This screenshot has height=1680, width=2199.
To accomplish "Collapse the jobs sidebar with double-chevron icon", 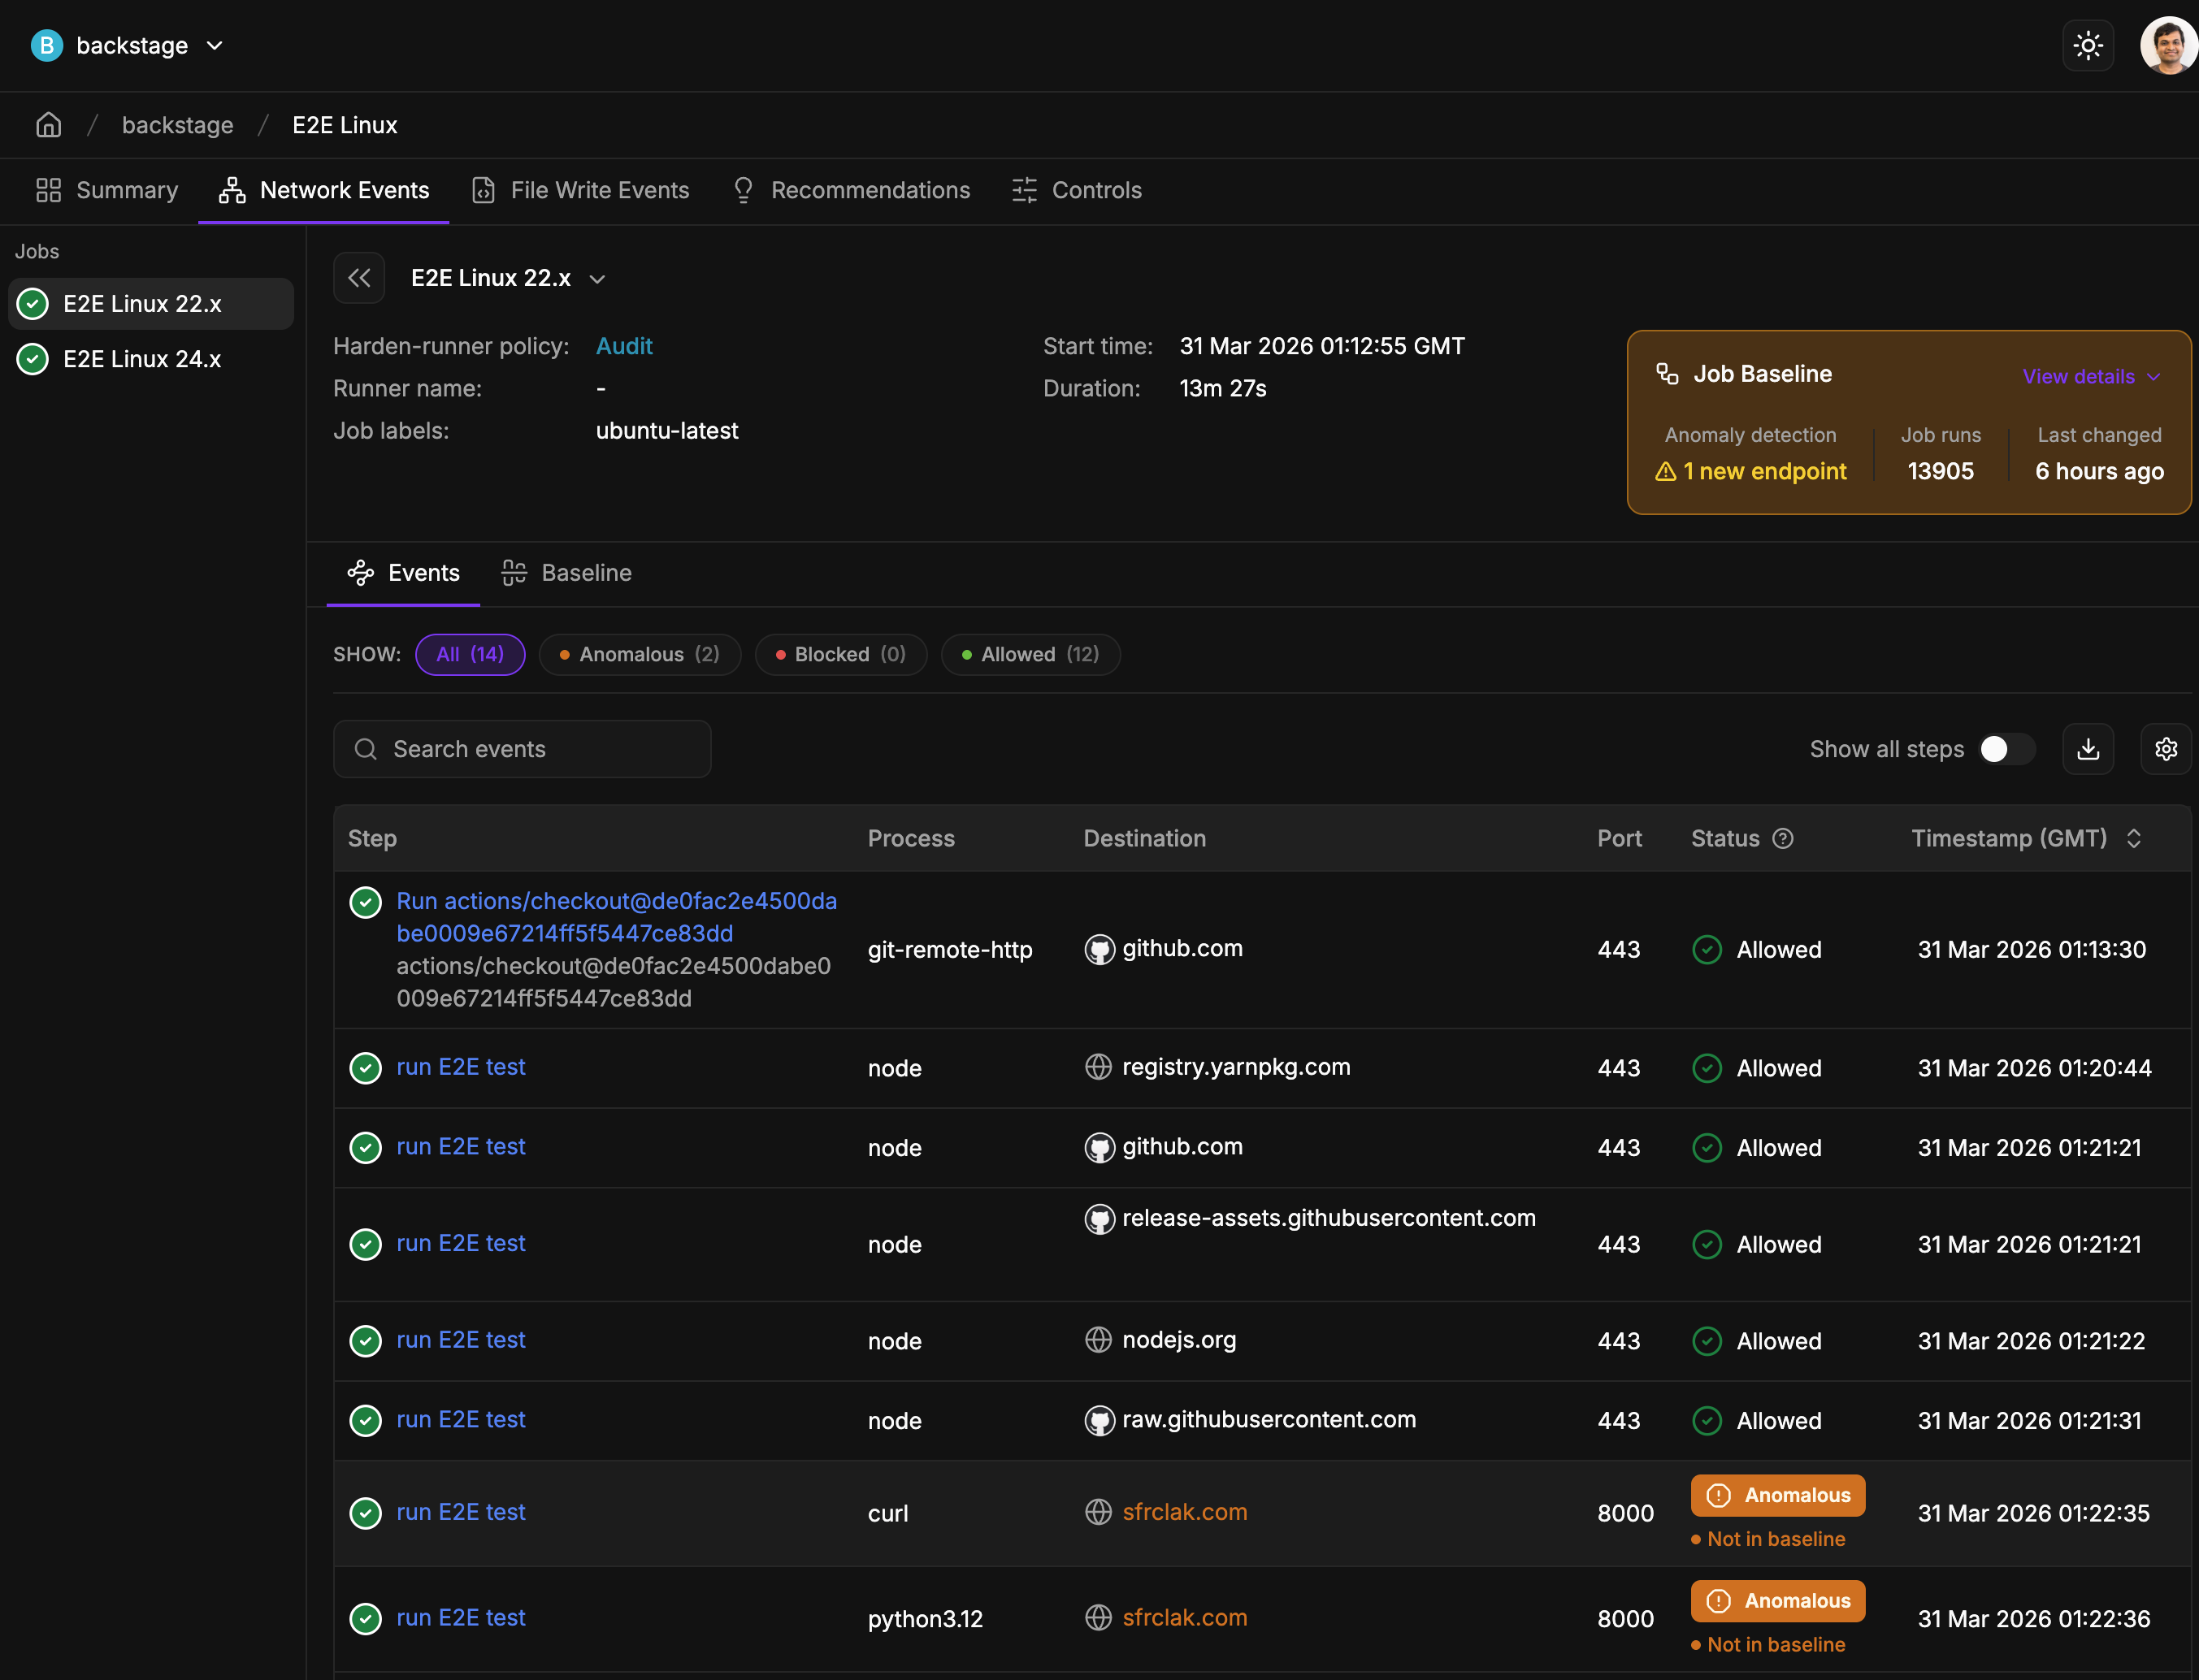I will point(359,278).
